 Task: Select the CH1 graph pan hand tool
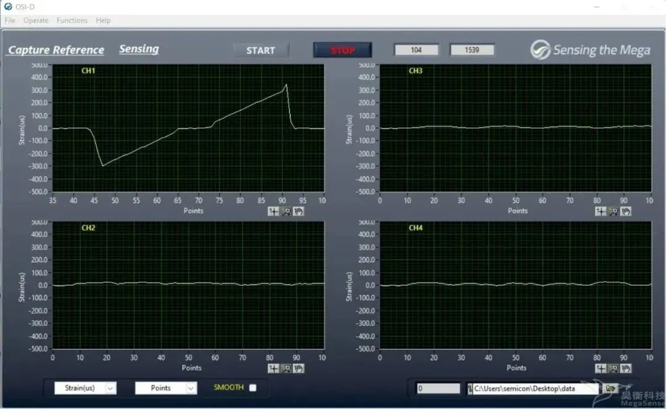pyautogui.click(x=298, y=212)
